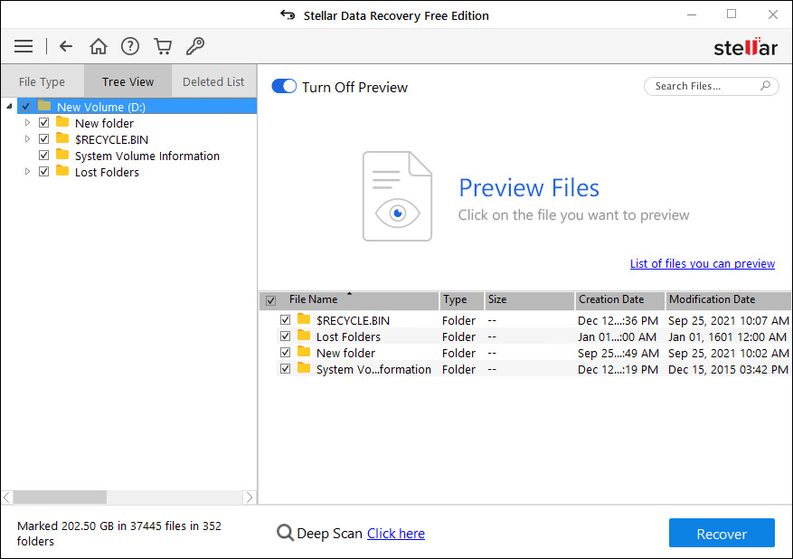Click New Volume (D:) folder icon
The image size is (793, 559).
coord(44,106)
